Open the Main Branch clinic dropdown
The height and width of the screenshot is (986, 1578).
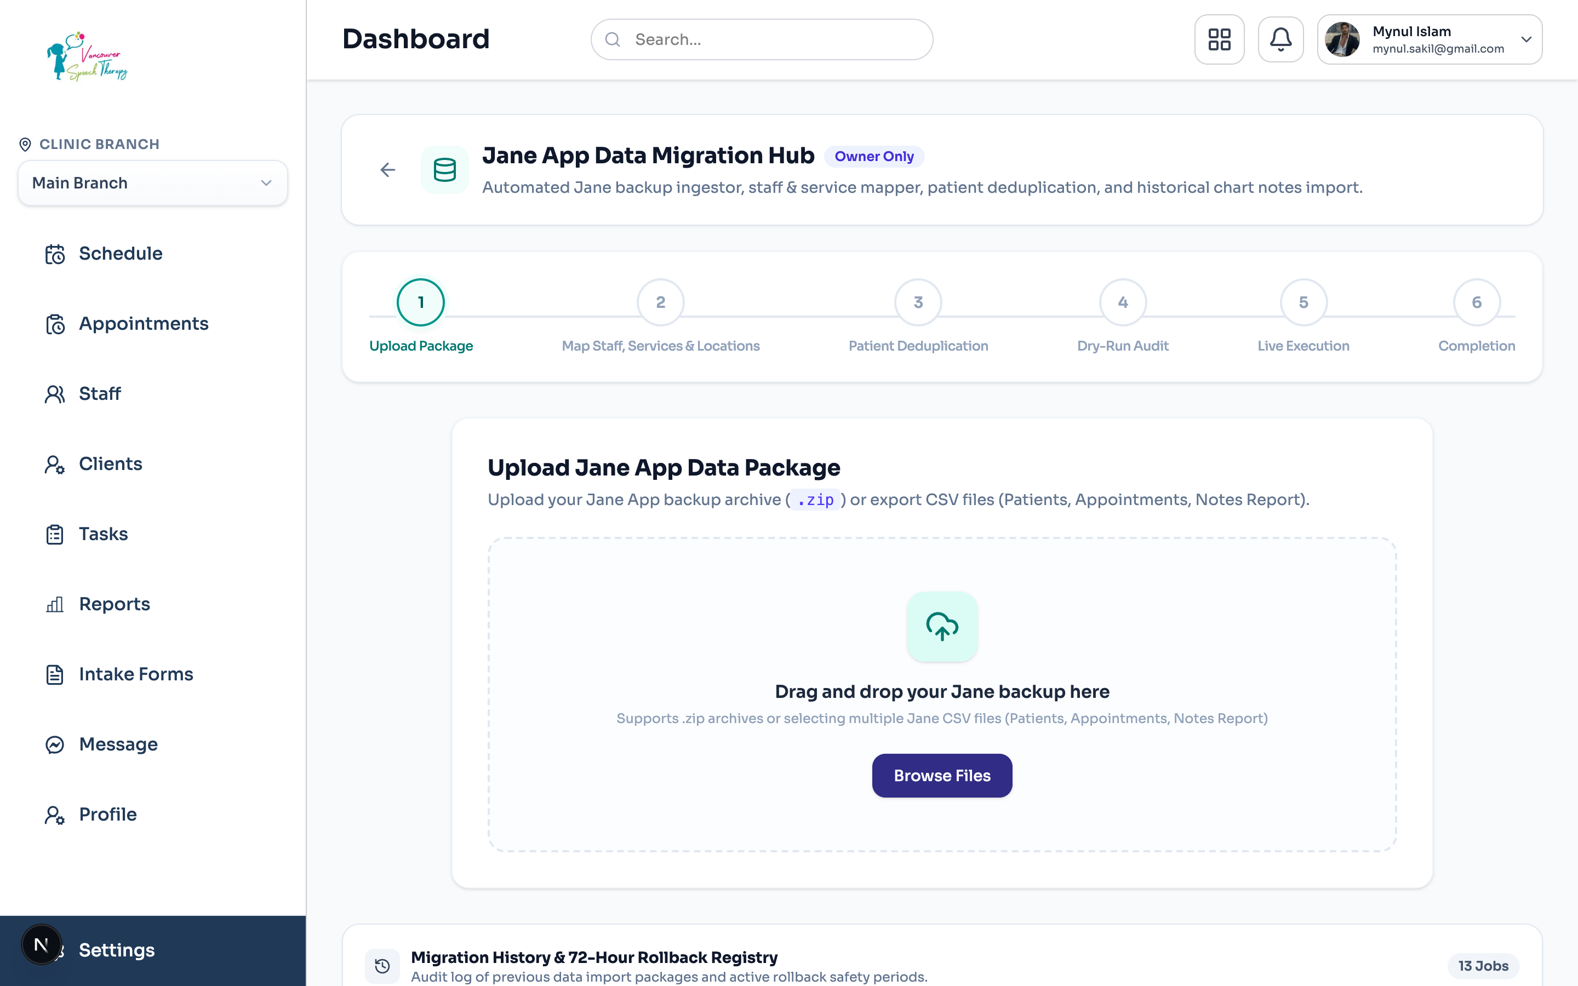pos(152,184)
